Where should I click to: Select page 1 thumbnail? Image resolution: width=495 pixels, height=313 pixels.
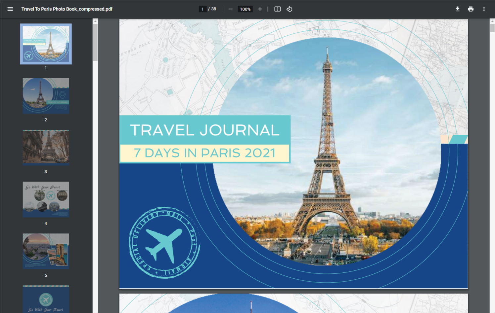click(x=46, y=44)
